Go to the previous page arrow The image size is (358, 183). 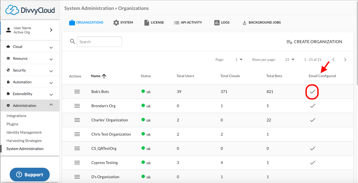(333, 59)
